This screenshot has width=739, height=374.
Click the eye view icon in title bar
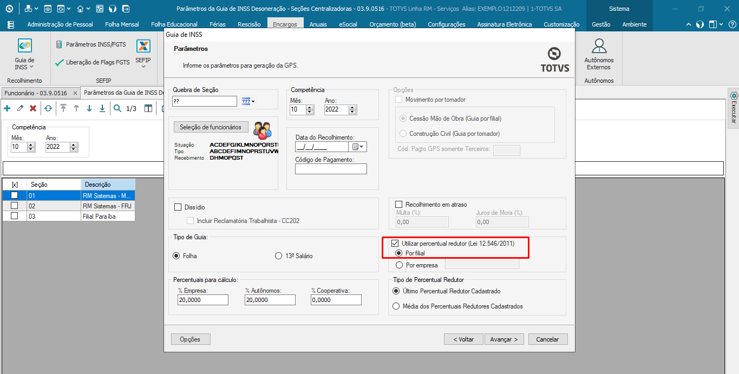click(47, 9)
